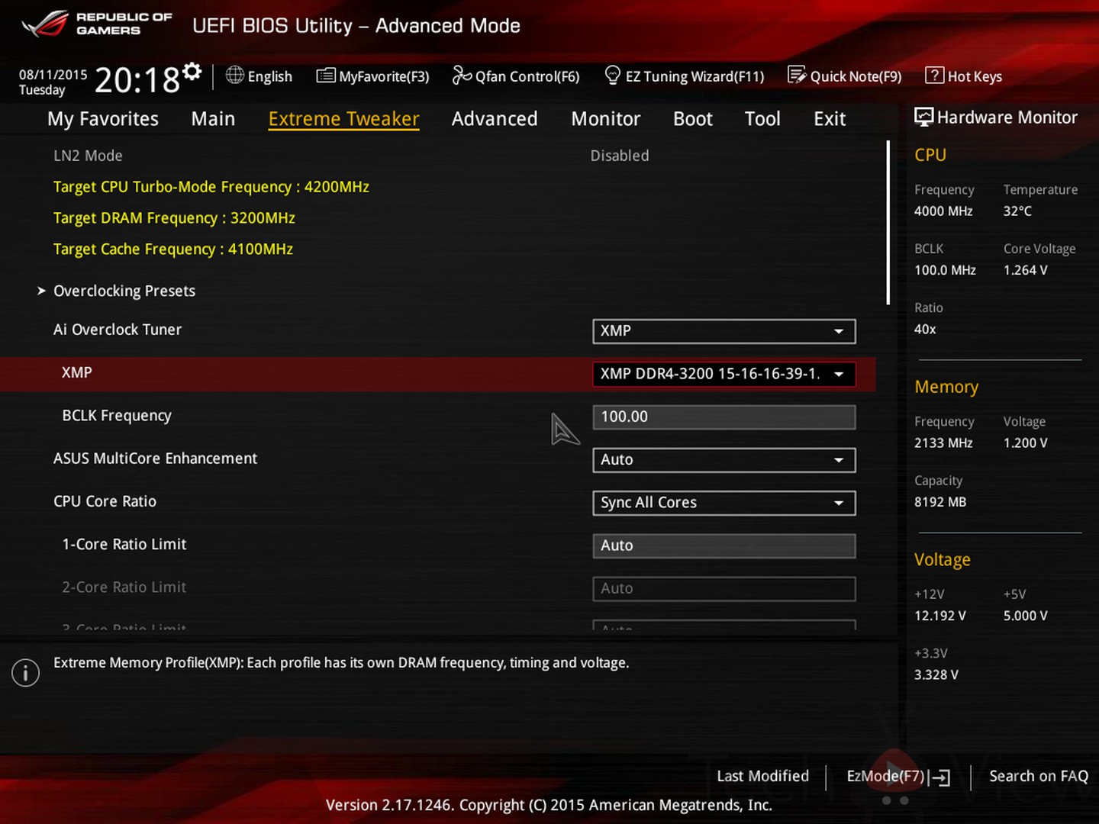Open Qfan Control fan icon
This screenshot has width=1099, height=824.
pos(462,76)
